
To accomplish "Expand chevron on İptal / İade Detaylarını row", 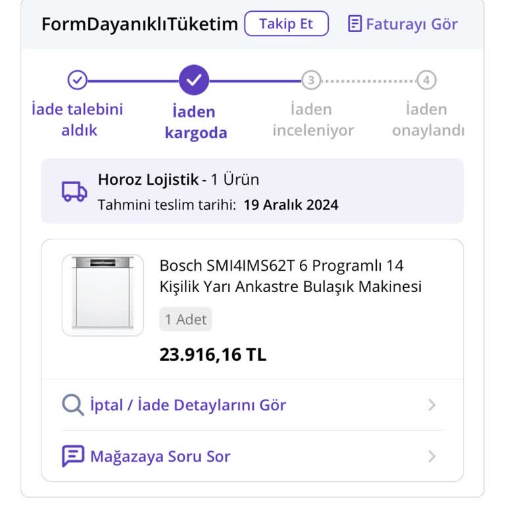I will click(432, 405).
